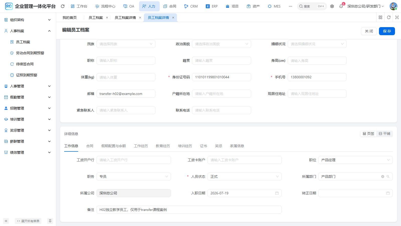Open the 深圳总公司/研发部门 organization switcher
Image resolution: width=401 pixels, height=226 pixels.
coord(366,6)
